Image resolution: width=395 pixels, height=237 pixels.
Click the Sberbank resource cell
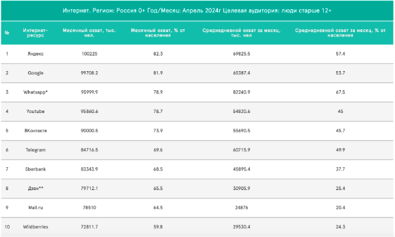35,169
